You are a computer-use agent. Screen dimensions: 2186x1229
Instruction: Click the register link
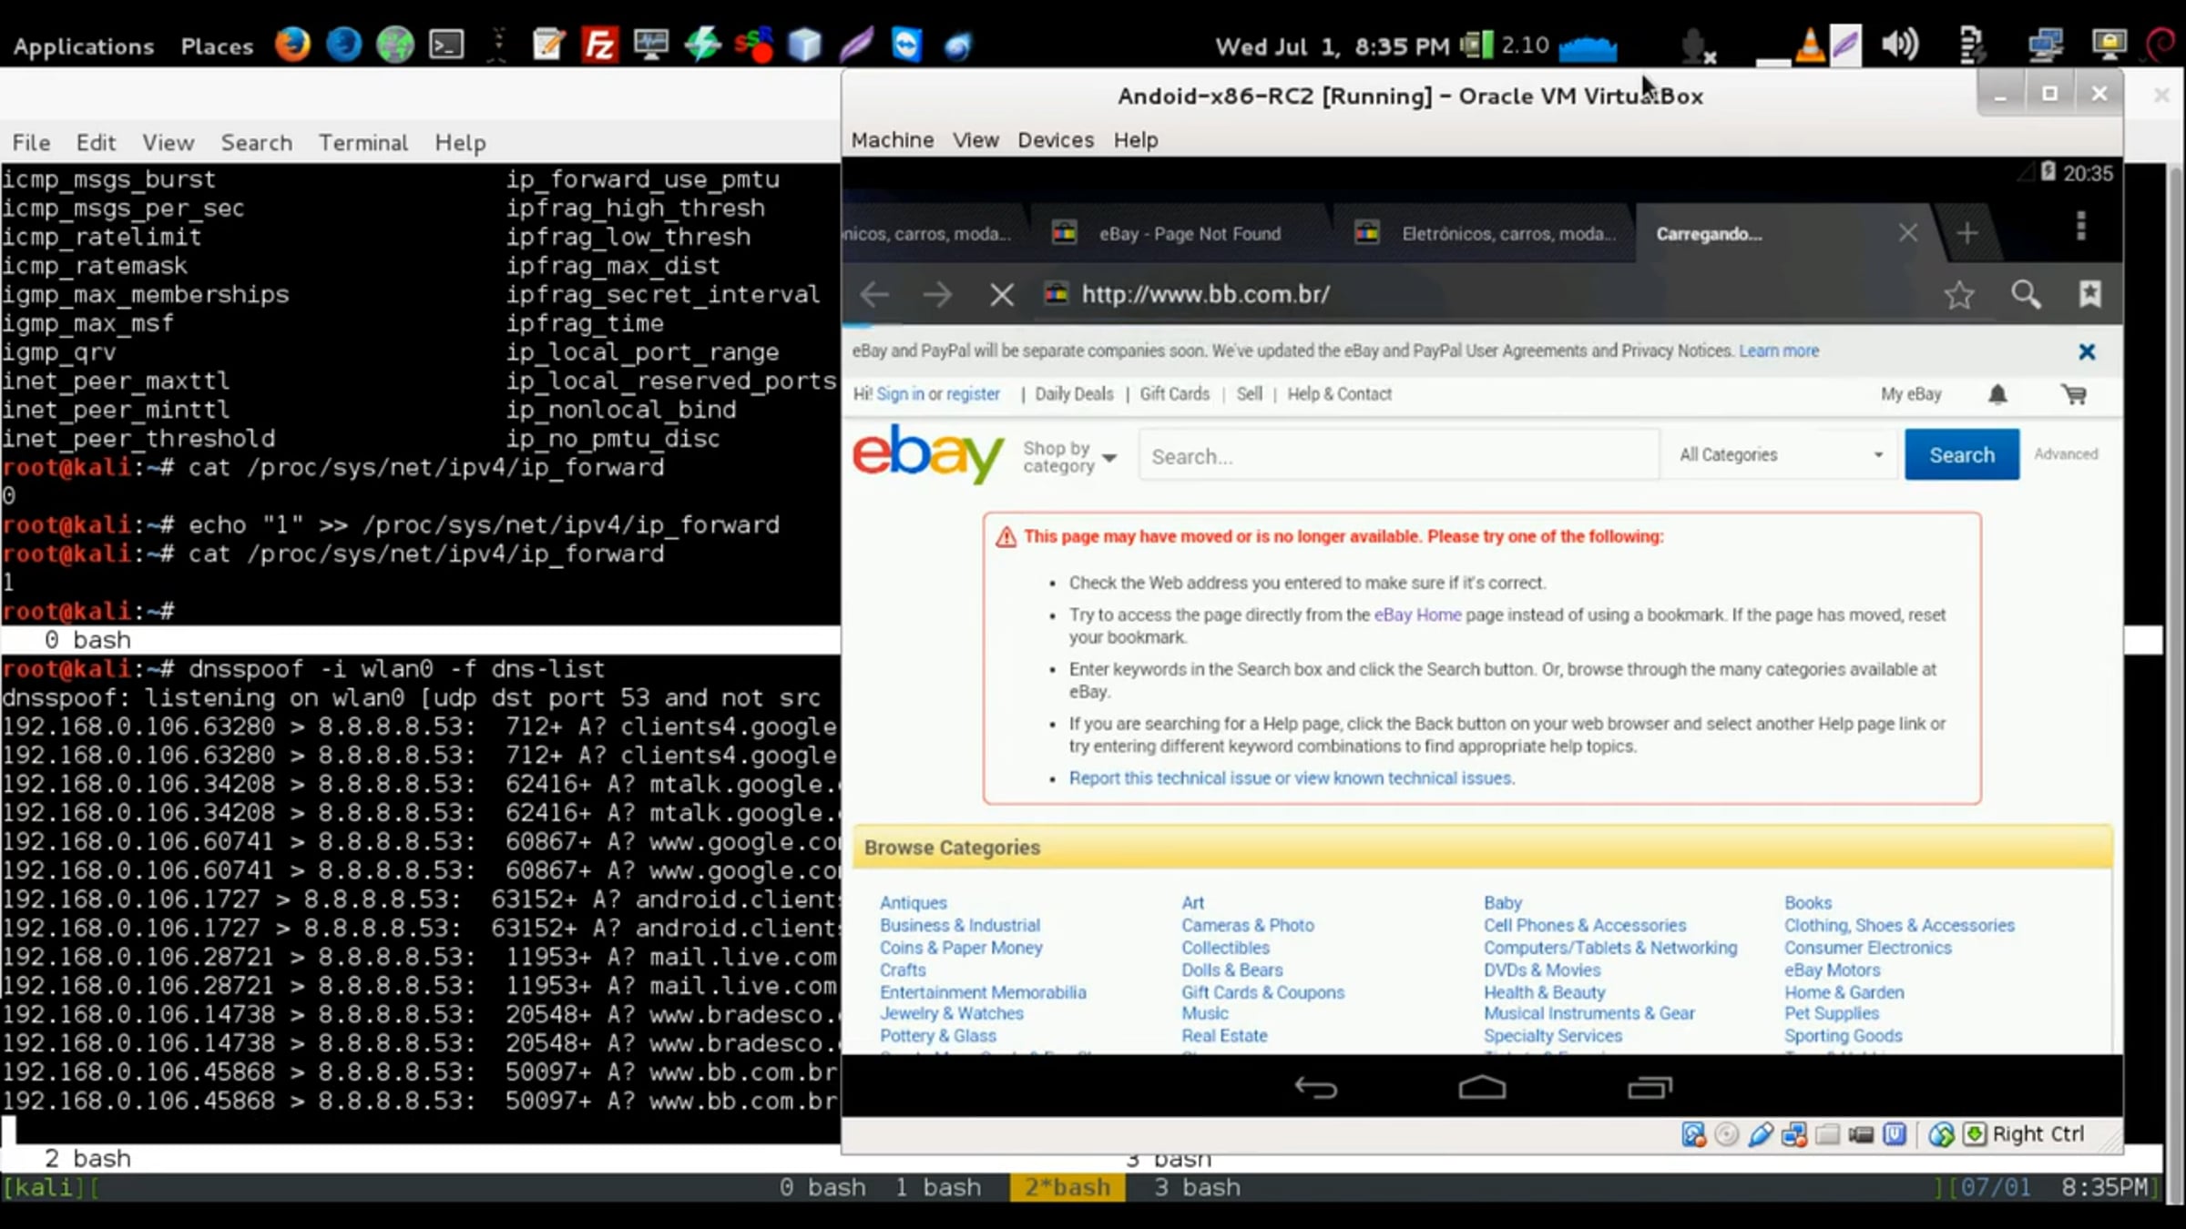(x=973, y=394)
